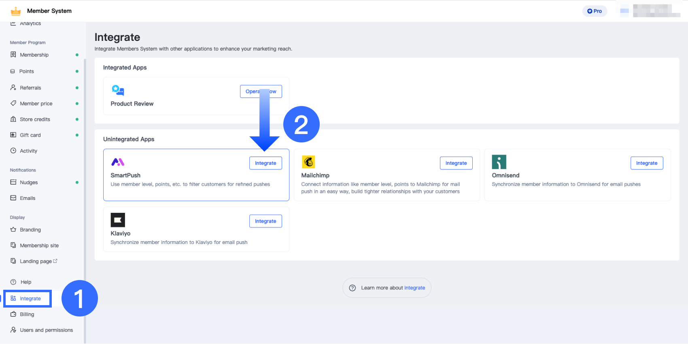
Task: Click Integrate button on Omnisend card
Action: pos(646,163)
